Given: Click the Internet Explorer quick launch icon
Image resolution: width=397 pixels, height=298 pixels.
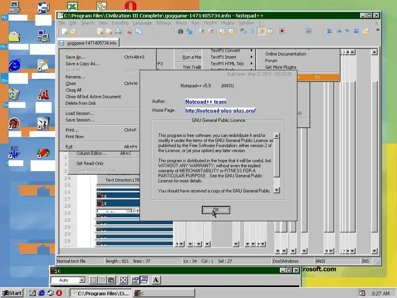Looking at the screenshot, I should pos(41,293).
